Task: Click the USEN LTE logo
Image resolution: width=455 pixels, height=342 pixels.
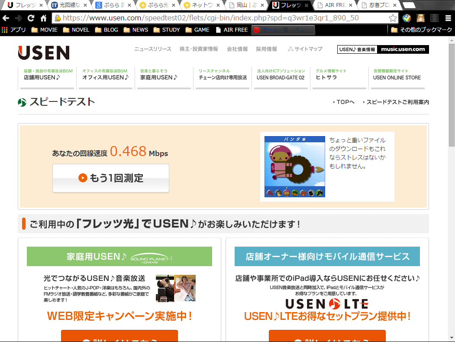Action: (x=327, y=304)
